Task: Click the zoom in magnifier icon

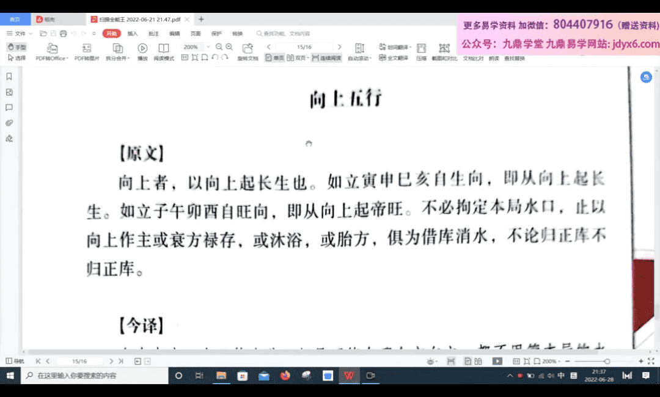Action: (x=229, y=47)
